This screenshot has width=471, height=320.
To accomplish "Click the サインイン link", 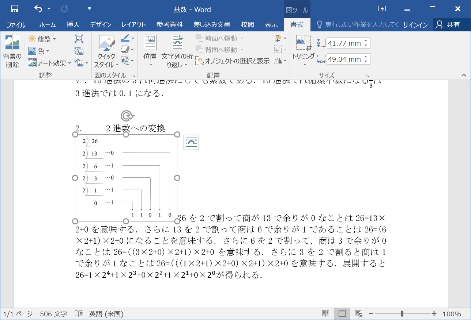I will [x=415, y=25].
